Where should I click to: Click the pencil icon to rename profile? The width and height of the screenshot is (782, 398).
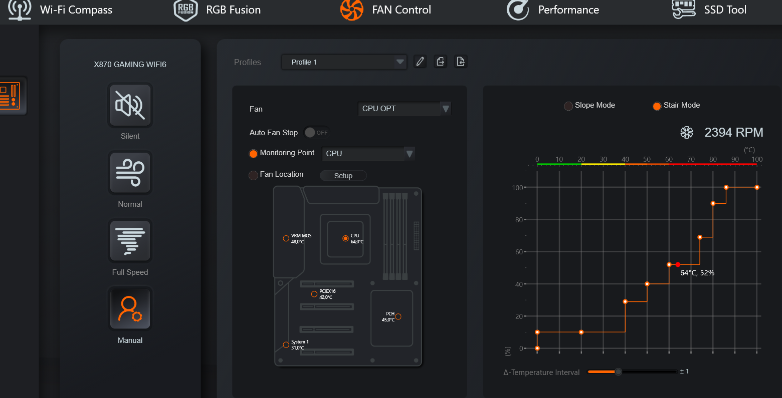(x=420, y=62)
